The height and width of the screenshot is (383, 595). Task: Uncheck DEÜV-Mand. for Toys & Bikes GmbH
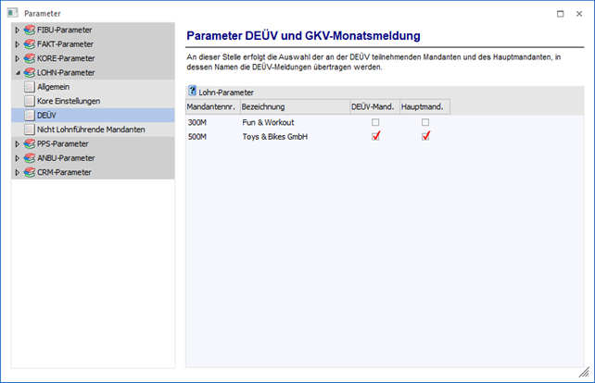[x=375, y=137]
